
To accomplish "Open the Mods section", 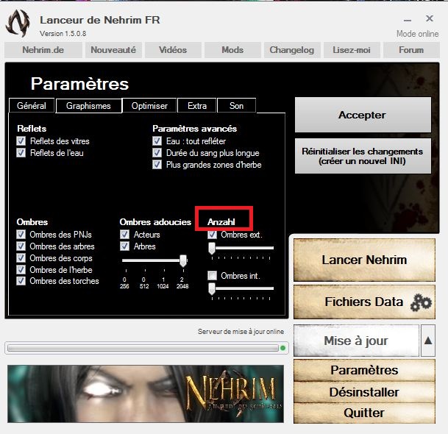I will click(232, 50).
